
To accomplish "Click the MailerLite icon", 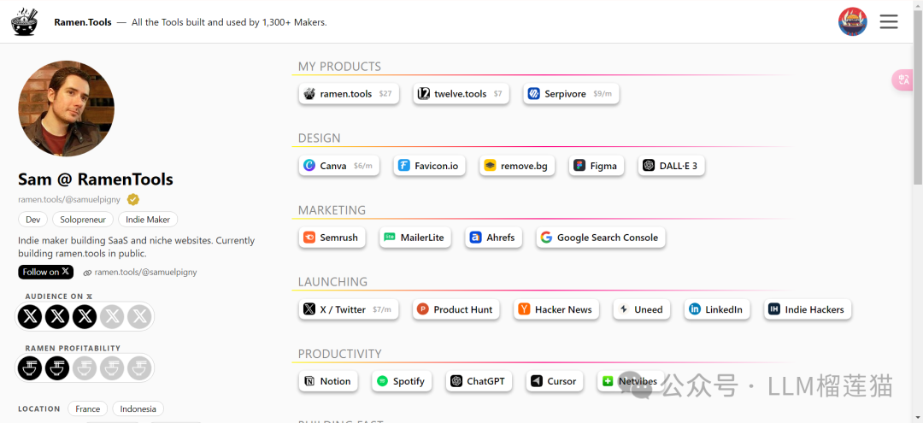I will click(x=390, y=238).
